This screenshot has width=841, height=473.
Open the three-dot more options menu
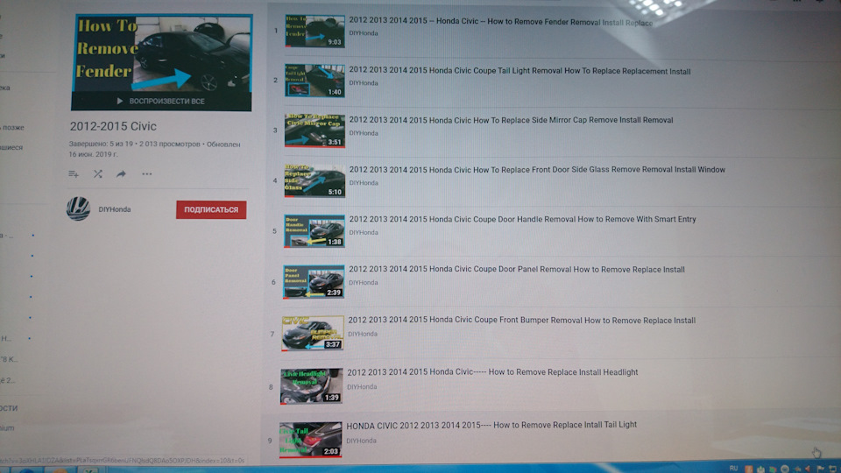tap(146, 173)
